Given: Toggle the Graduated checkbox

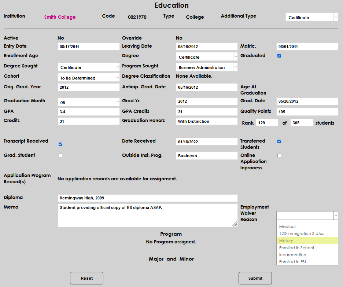Looking at the screenshot, I should [x=279, y=56].
